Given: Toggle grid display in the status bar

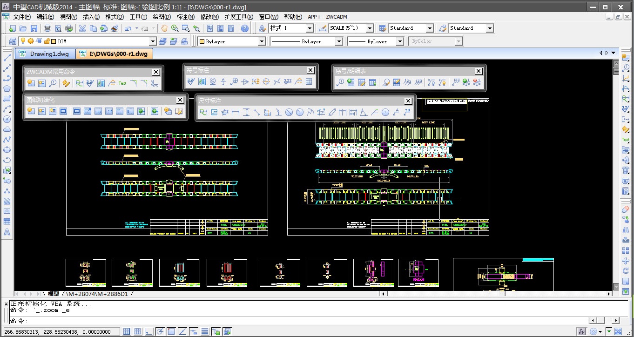Looking at the screenshot, I should (x=137, y=331).
